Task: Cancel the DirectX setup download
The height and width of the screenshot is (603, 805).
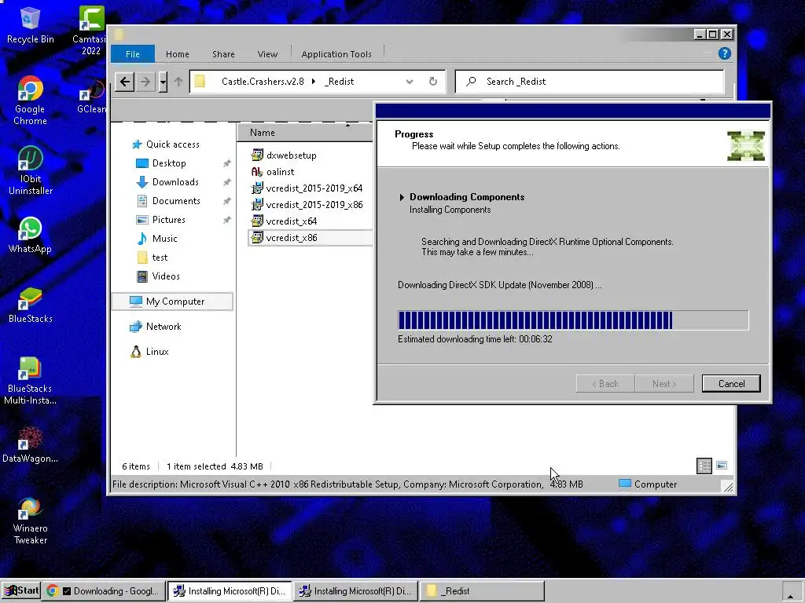Action: click(731, 383)
